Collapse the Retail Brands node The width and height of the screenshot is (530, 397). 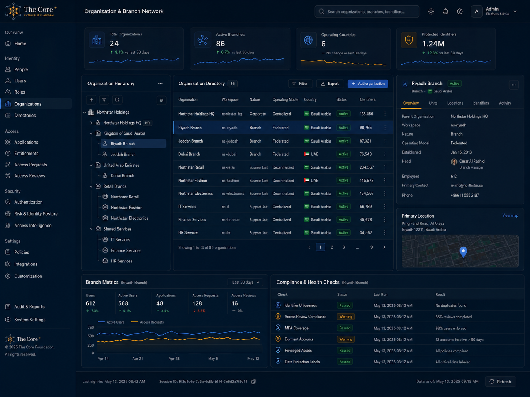(91, 186)
